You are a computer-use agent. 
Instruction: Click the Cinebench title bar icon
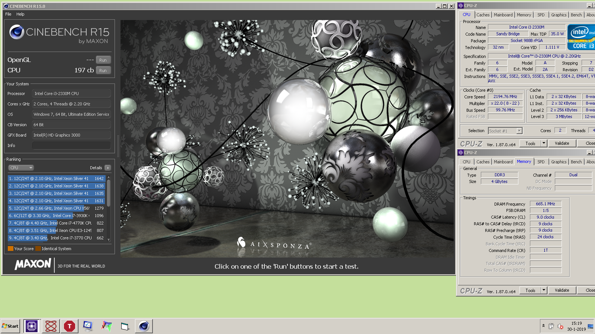click(x=6, y=6)
